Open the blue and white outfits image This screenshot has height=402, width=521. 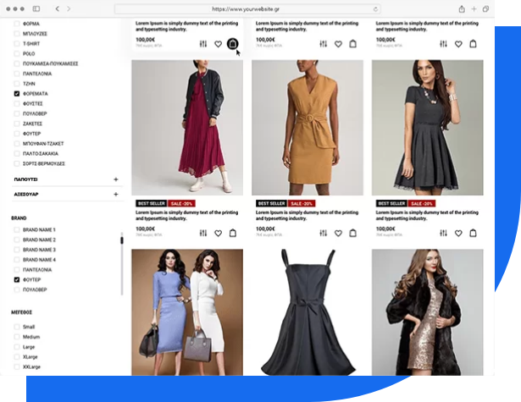[187, 312]
